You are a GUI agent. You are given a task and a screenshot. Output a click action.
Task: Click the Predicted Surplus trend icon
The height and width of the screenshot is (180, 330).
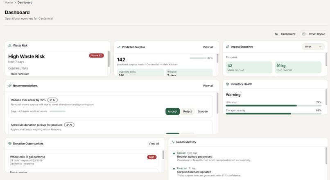coord(119,47)
